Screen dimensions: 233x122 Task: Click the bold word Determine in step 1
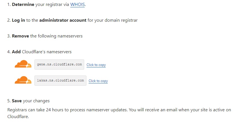[x=23, y=5]
